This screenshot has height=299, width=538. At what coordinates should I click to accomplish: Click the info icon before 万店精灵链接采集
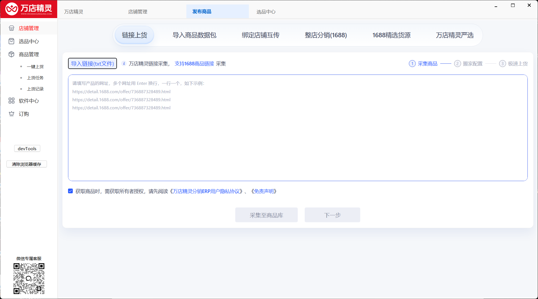point(124,63)
